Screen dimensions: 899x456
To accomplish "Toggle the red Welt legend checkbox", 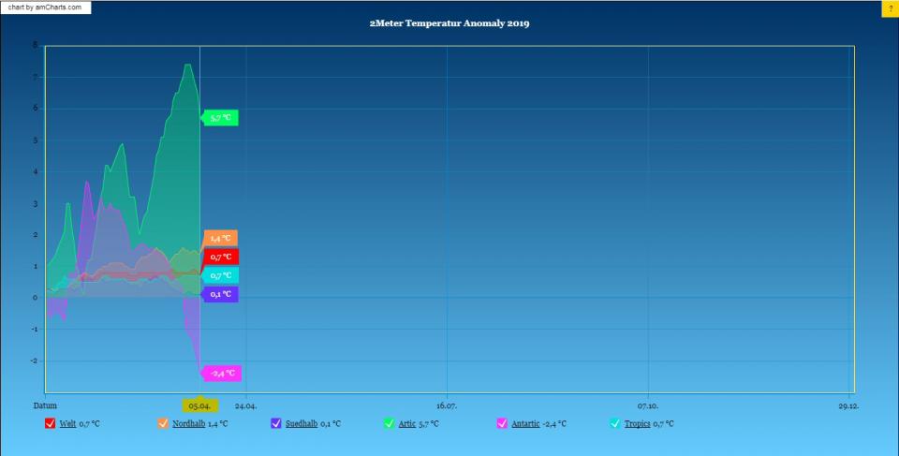I will 51,423.
